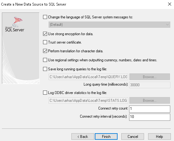Focus the Connect retry interval field
The width and height of the screenshot is (174, 141).
(150, 117)
